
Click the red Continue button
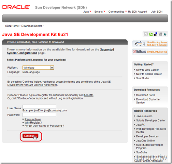(30, 136)
